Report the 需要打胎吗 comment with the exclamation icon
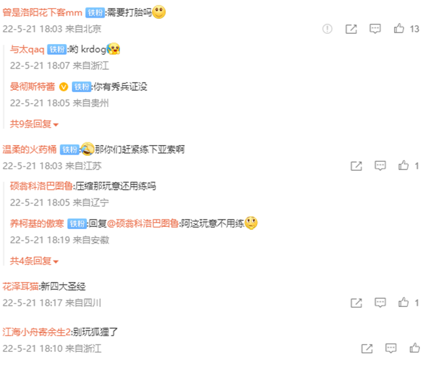The height and width of the screenshot is (366, 434). click(327, 28)
